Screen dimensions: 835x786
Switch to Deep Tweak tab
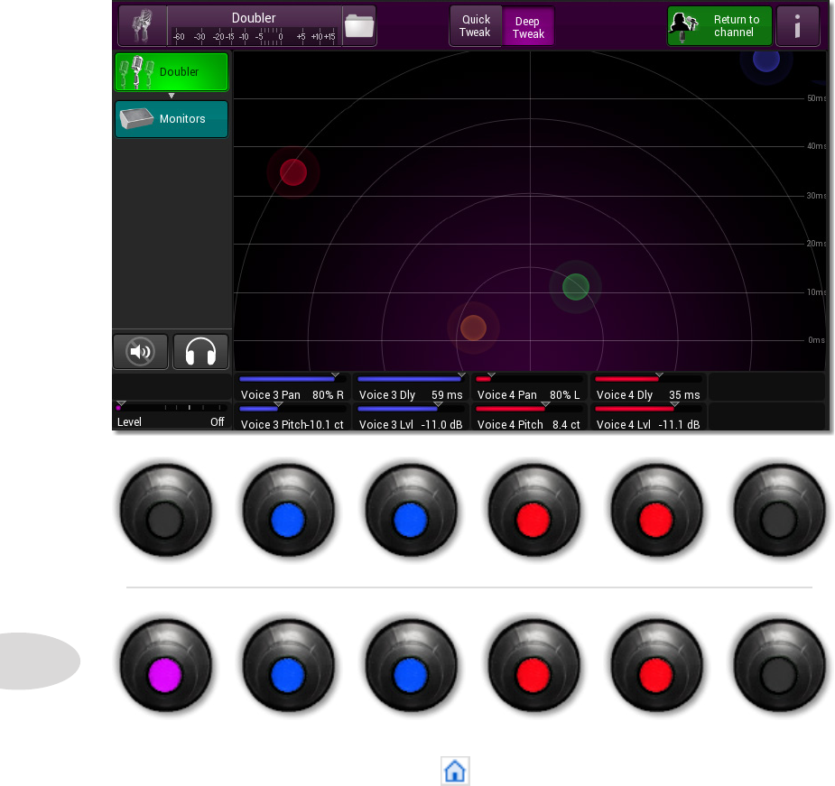[x=528, y=27]
